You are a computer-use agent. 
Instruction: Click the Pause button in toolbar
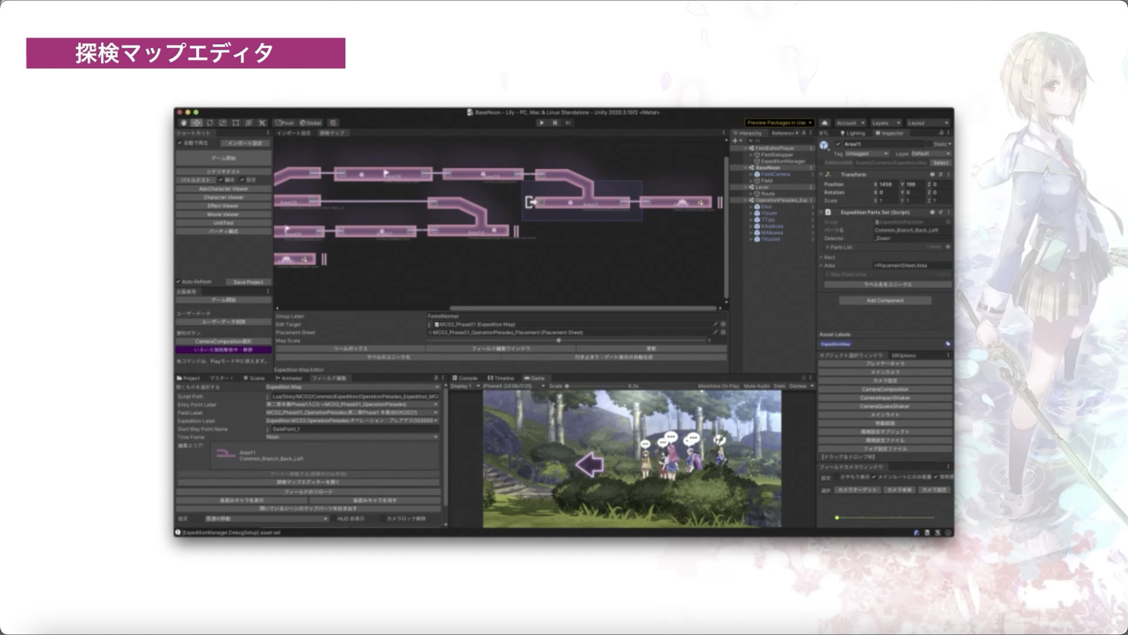coord(555,123)
